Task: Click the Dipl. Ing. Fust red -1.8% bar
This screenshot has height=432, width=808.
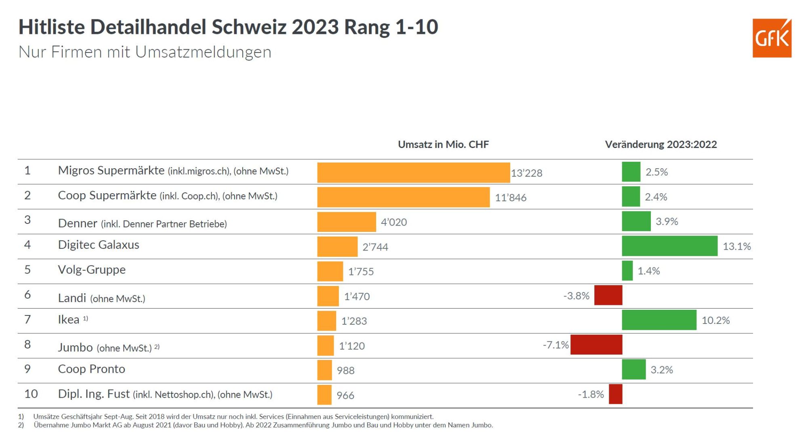Action: click(615, 394)
